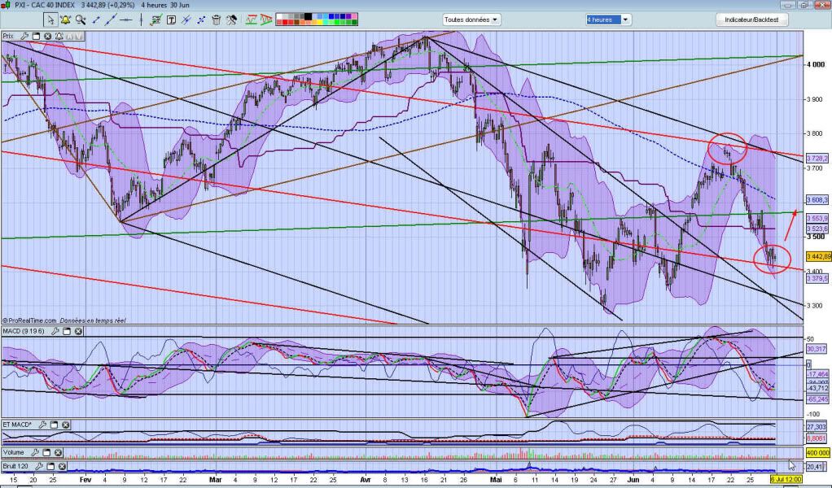The image size is (832, 488).
Task: Select the arrow cursor tool
Action: click(50, 20)
